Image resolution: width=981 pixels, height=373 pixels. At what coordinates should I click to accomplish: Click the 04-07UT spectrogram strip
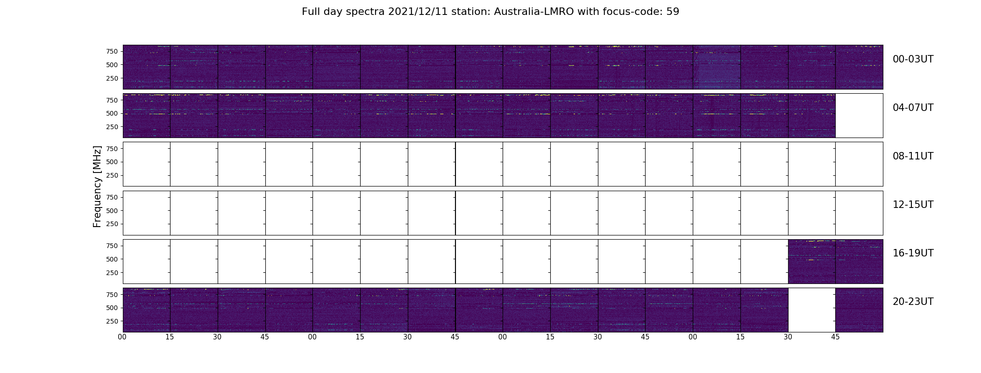click(479, 116)
